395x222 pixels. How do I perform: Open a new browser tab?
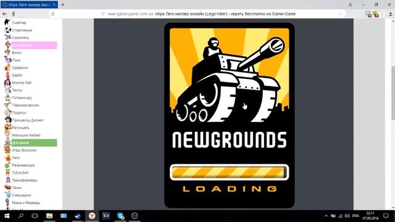[x=63, y=4]
